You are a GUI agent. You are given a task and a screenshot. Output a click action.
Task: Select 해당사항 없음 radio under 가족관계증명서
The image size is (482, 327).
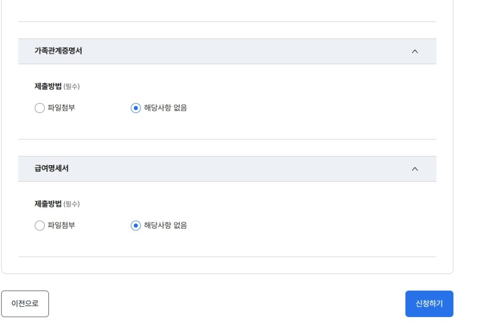click(136, 108)
